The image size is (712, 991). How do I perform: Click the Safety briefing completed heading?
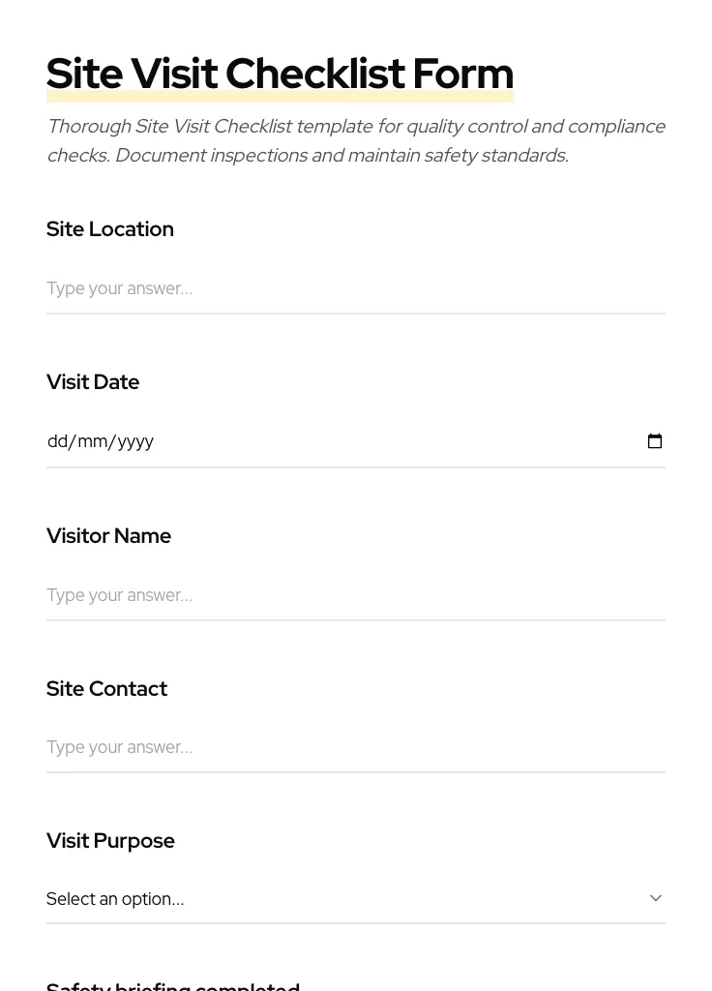pos(172,985)
